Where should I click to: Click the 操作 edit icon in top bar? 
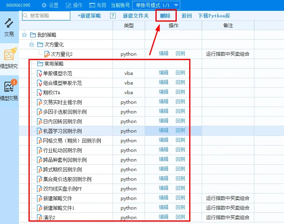pyautogui.click(x=69, y=5)
